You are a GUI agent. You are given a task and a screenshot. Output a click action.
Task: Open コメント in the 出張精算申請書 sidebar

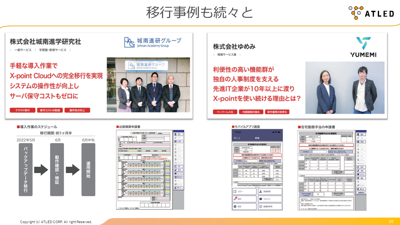tap(178, 173)
